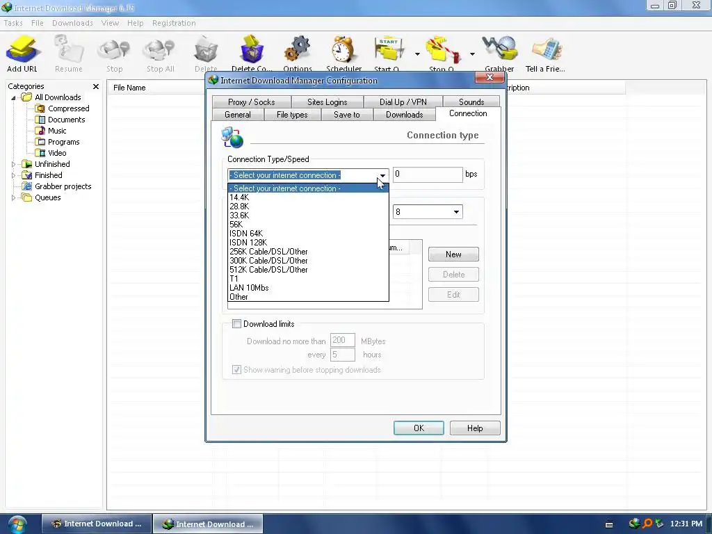Choose 56K from the connection list

pos(308,225)
